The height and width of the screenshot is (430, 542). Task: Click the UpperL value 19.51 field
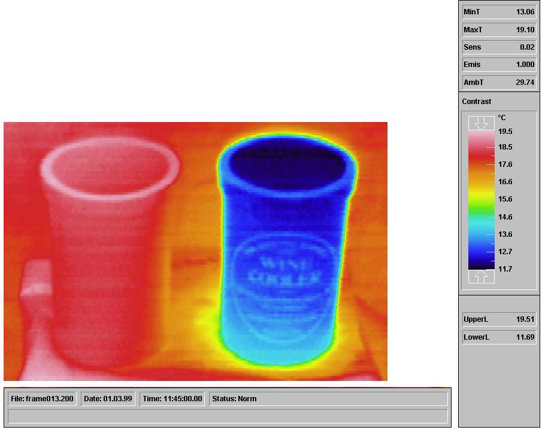[499, 319]
